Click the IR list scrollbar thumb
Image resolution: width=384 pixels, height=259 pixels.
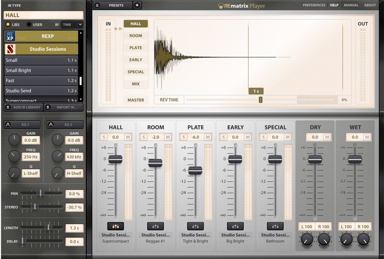click(81, 81)
